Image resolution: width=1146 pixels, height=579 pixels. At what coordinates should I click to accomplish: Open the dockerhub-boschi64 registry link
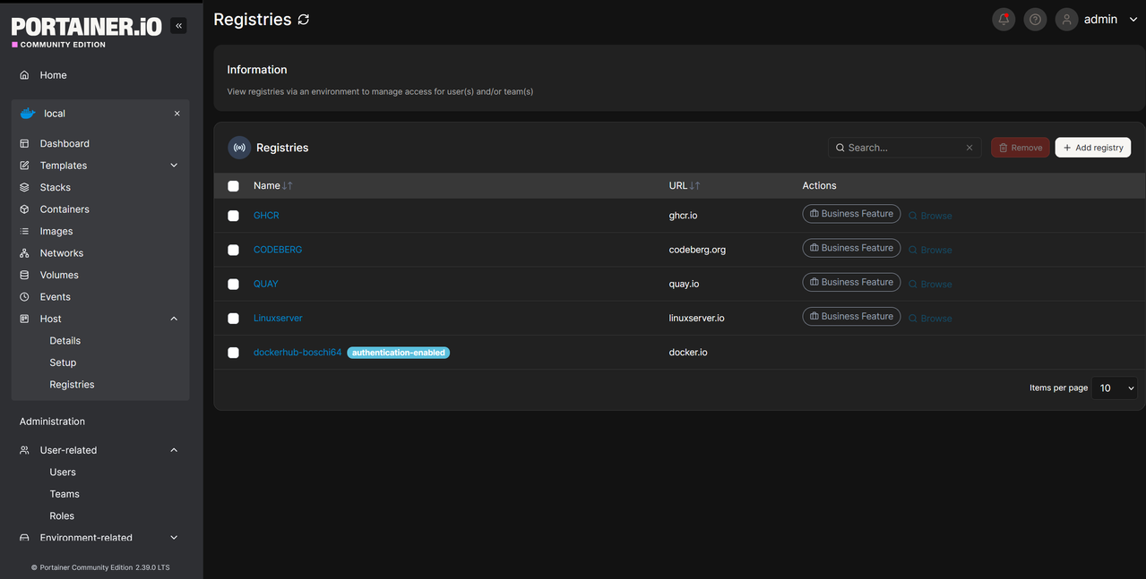point(297,353)
